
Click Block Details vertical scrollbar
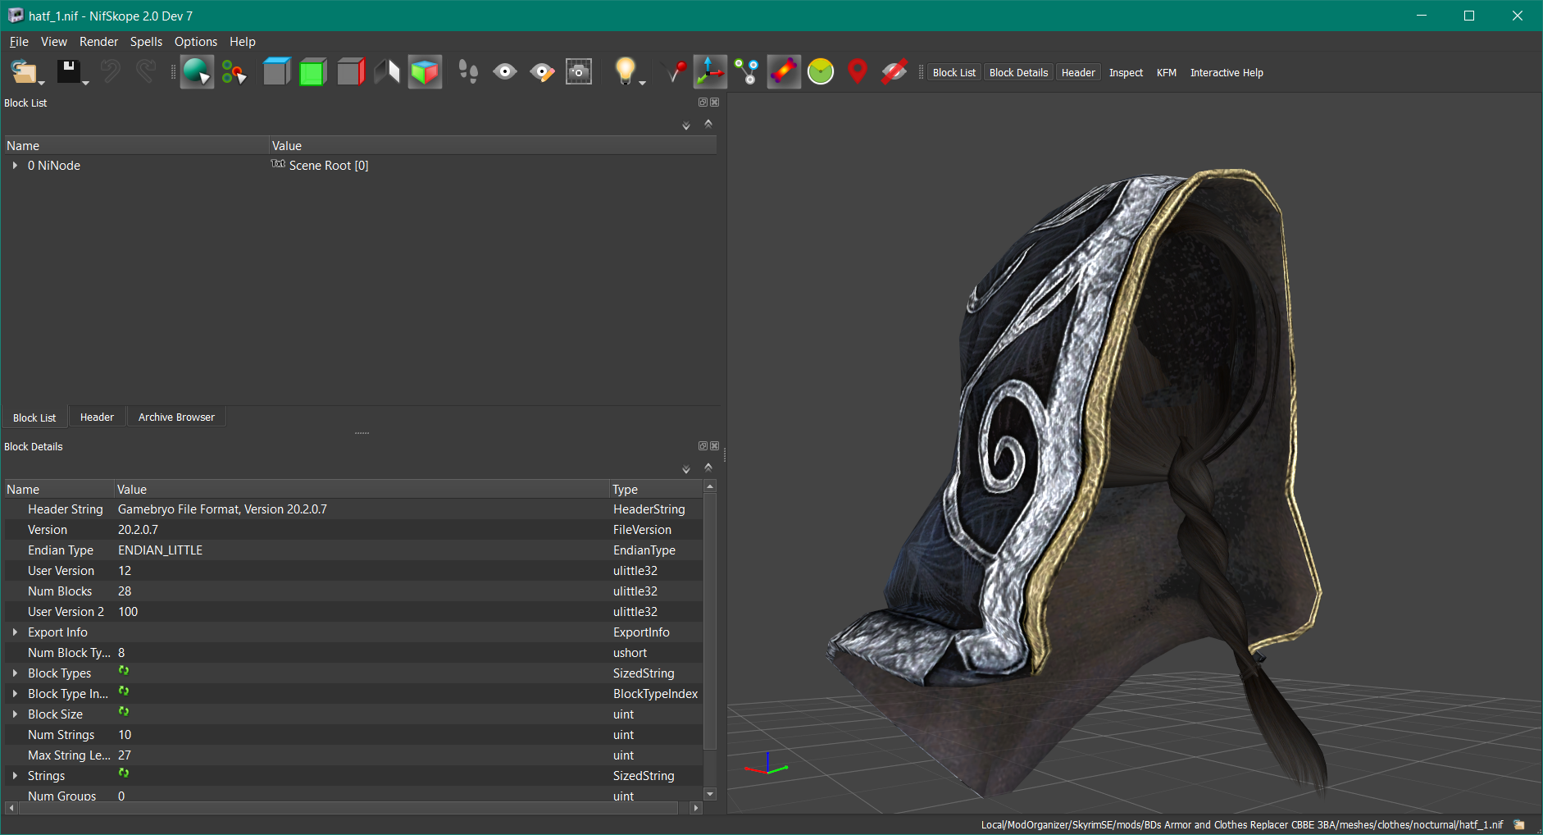[x=710, y=621]
